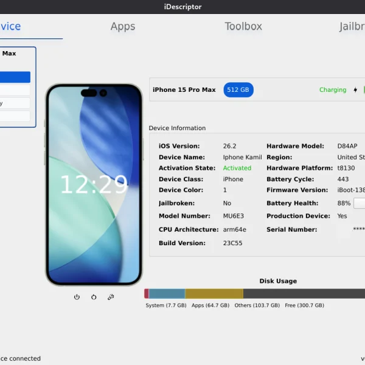Open the Toolbox tab

pyautogui.click(x=243, y=26)
